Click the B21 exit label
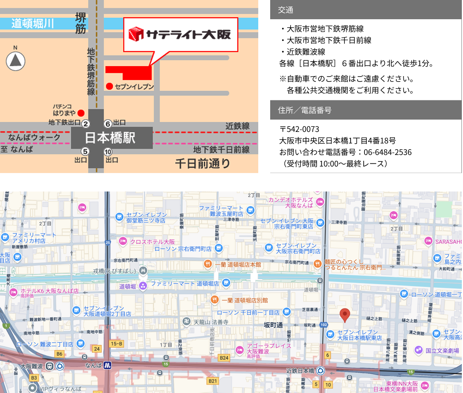Image resolution: width=463 pixels, height=393 pixels. tap(212, 381)
